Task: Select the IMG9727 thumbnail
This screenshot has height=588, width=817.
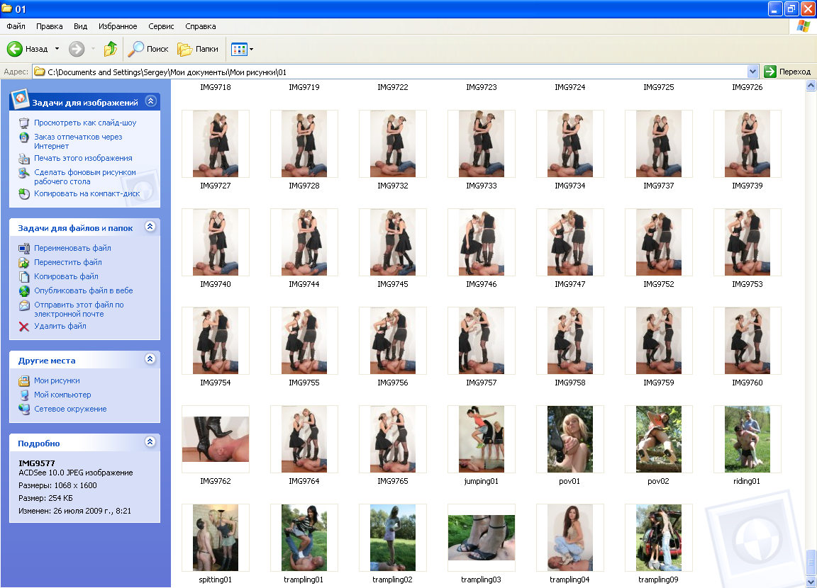Action: tap(216, 144)
